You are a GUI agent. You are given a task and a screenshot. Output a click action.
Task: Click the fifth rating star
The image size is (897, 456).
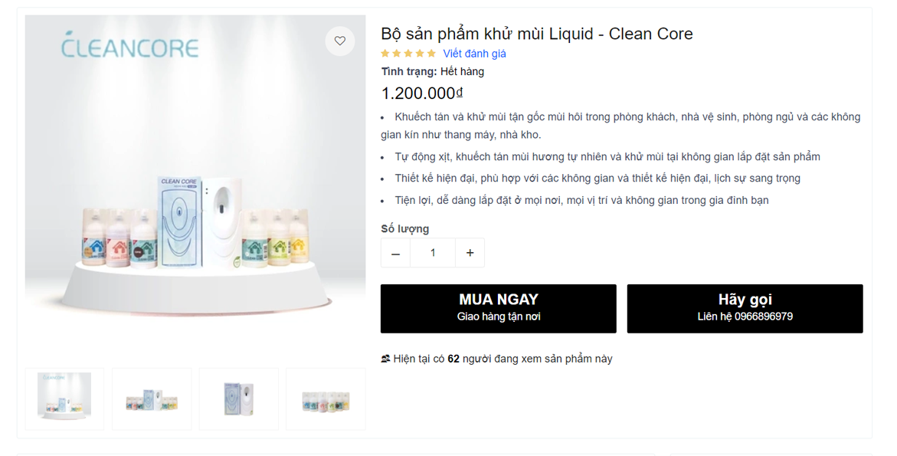tap(431, 54)
